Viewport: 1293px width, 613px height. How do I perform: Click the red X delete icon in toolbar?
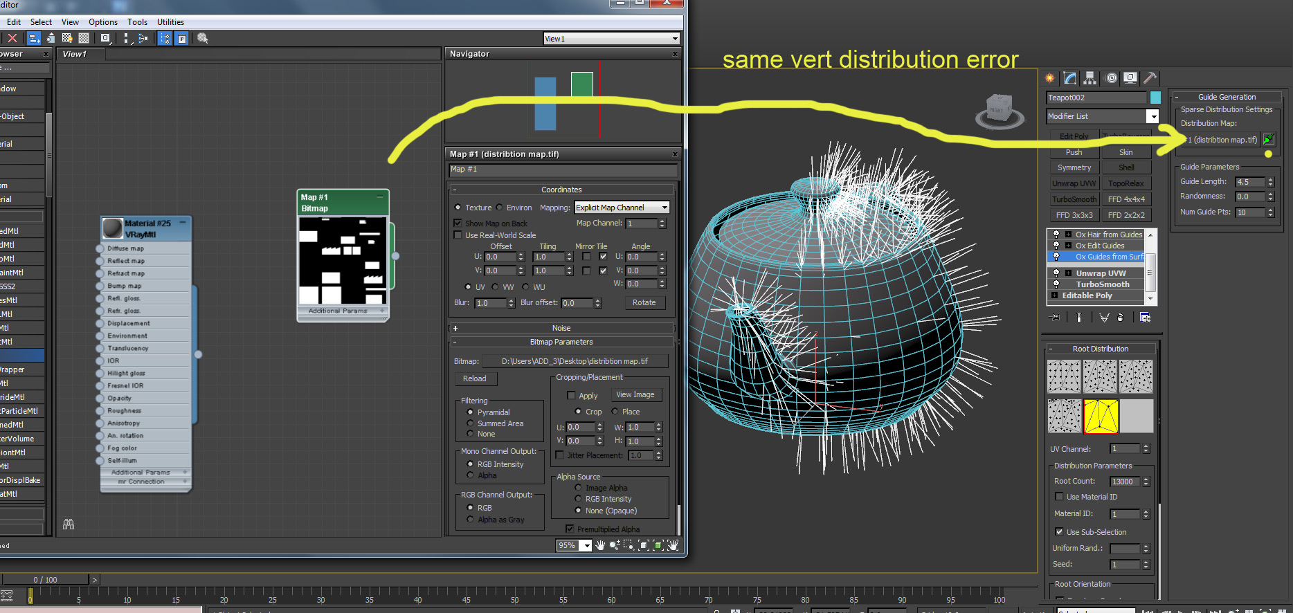coord(12,38)
